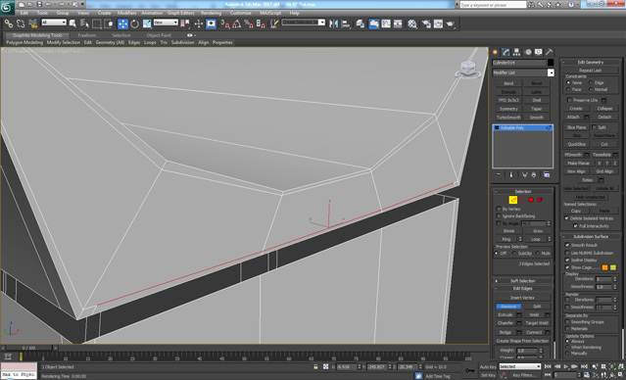Screen dimensions: 626x380
Task: Click the orange Show Cage color swatch
Action: click(604, 267)
